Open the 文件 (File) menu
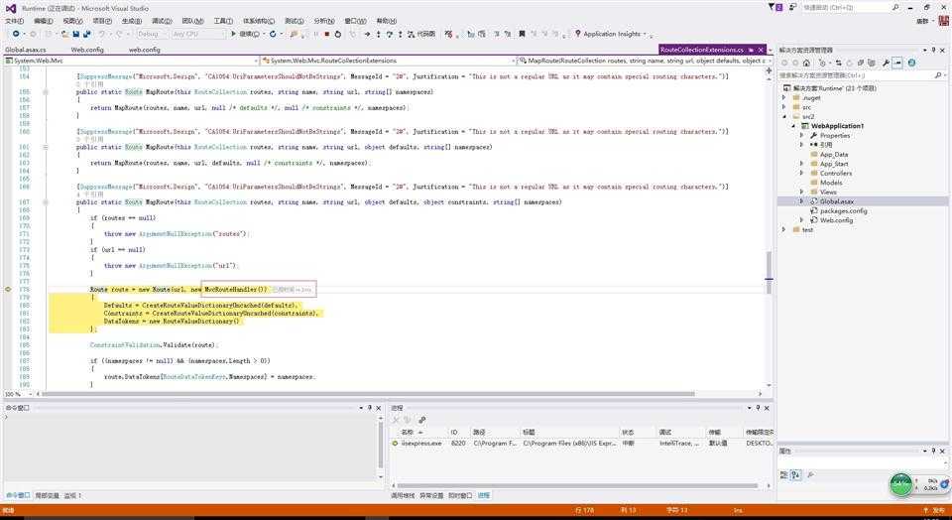Screen dimensions: 952x520 pos(14,21)
